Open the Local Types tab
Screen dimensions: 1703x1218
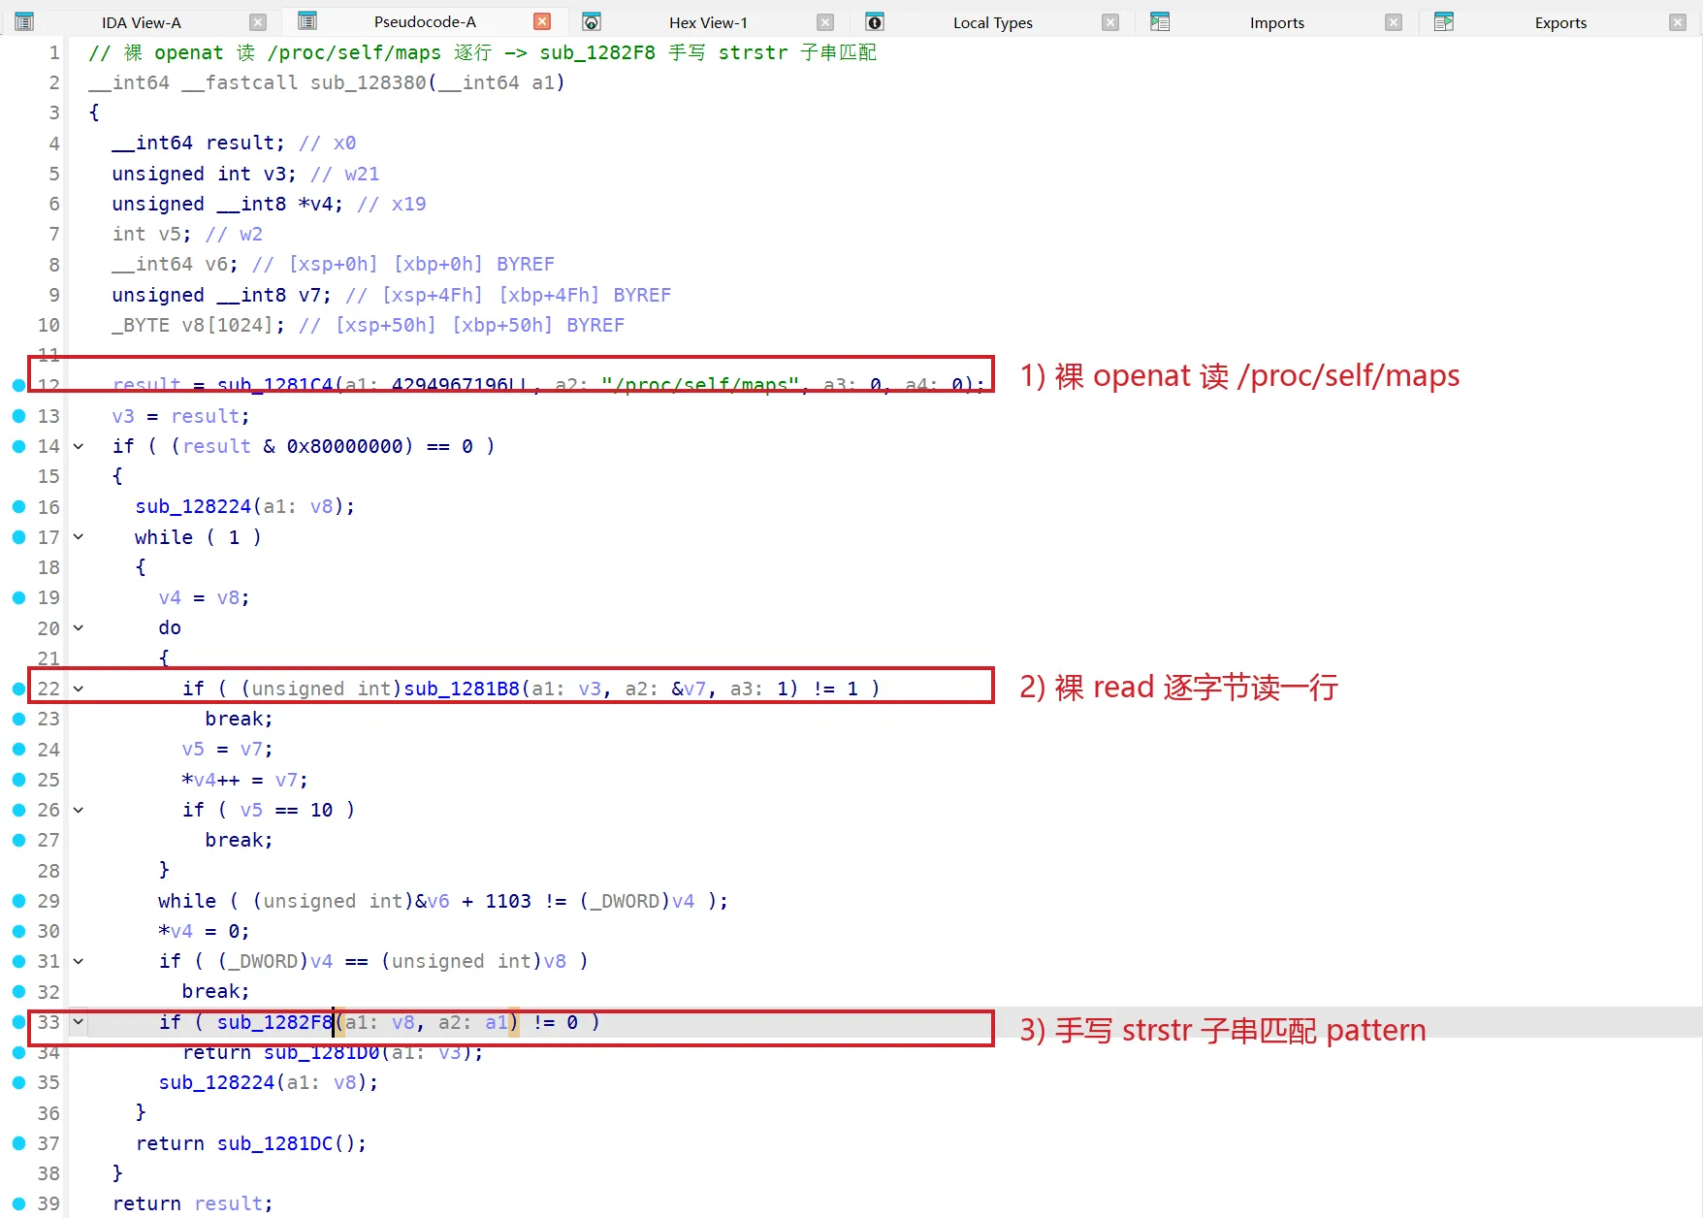pyautogui.click(x=992, y=22)
